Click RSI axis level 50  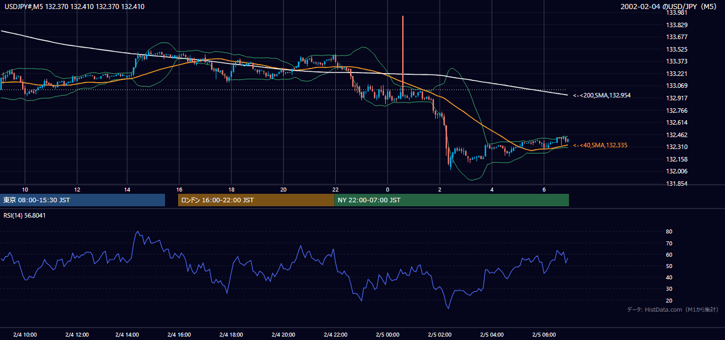point(669,266)
